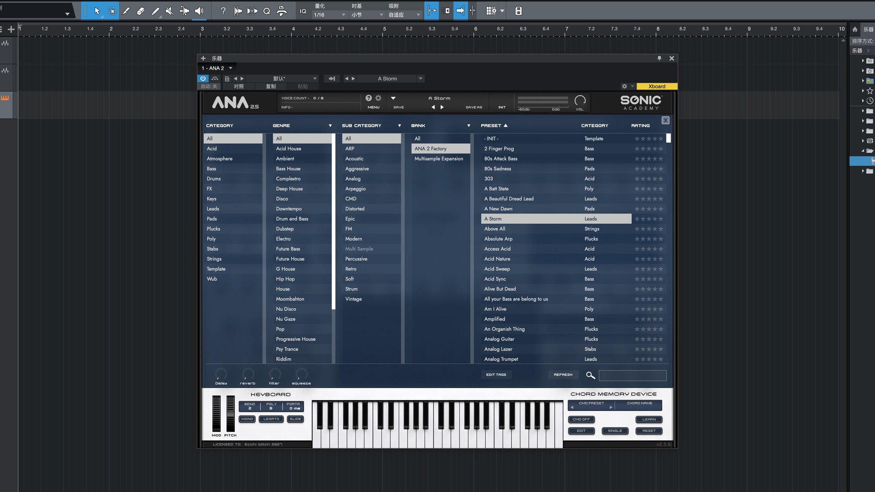The width and height of the screenshot is (875, 492).
Task: Click the Q quantize icon
Action: click(267, 11)
